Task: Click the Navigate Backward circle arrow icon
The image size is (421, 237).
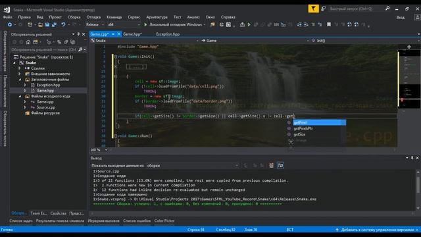Action: point(10,25)
